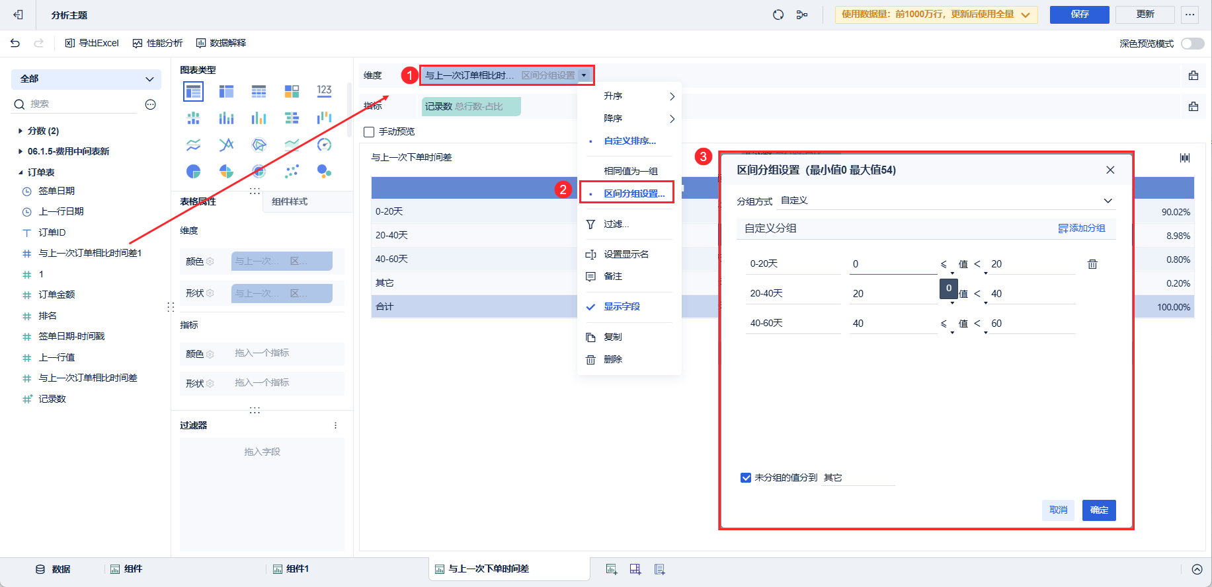1212x587 pixels.
Task: Click the redo arrow in the toolbar
Action: coord(38,43)
